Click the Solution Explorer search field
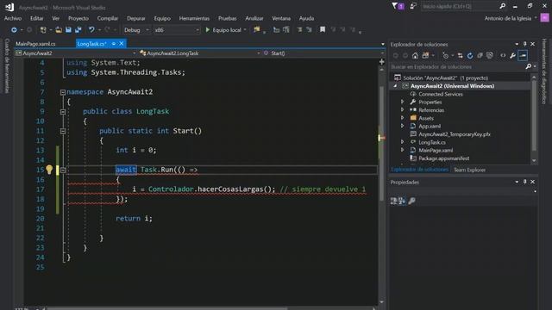This screenshot has height=310, width=552. (457, 66)
